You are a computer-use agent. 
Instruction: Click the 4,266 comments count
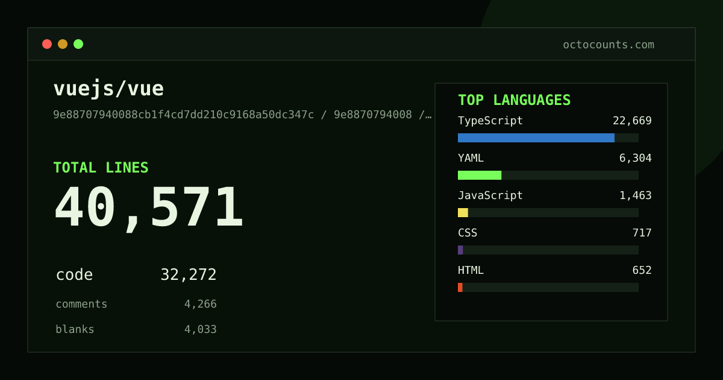click(x=201, y=304)
